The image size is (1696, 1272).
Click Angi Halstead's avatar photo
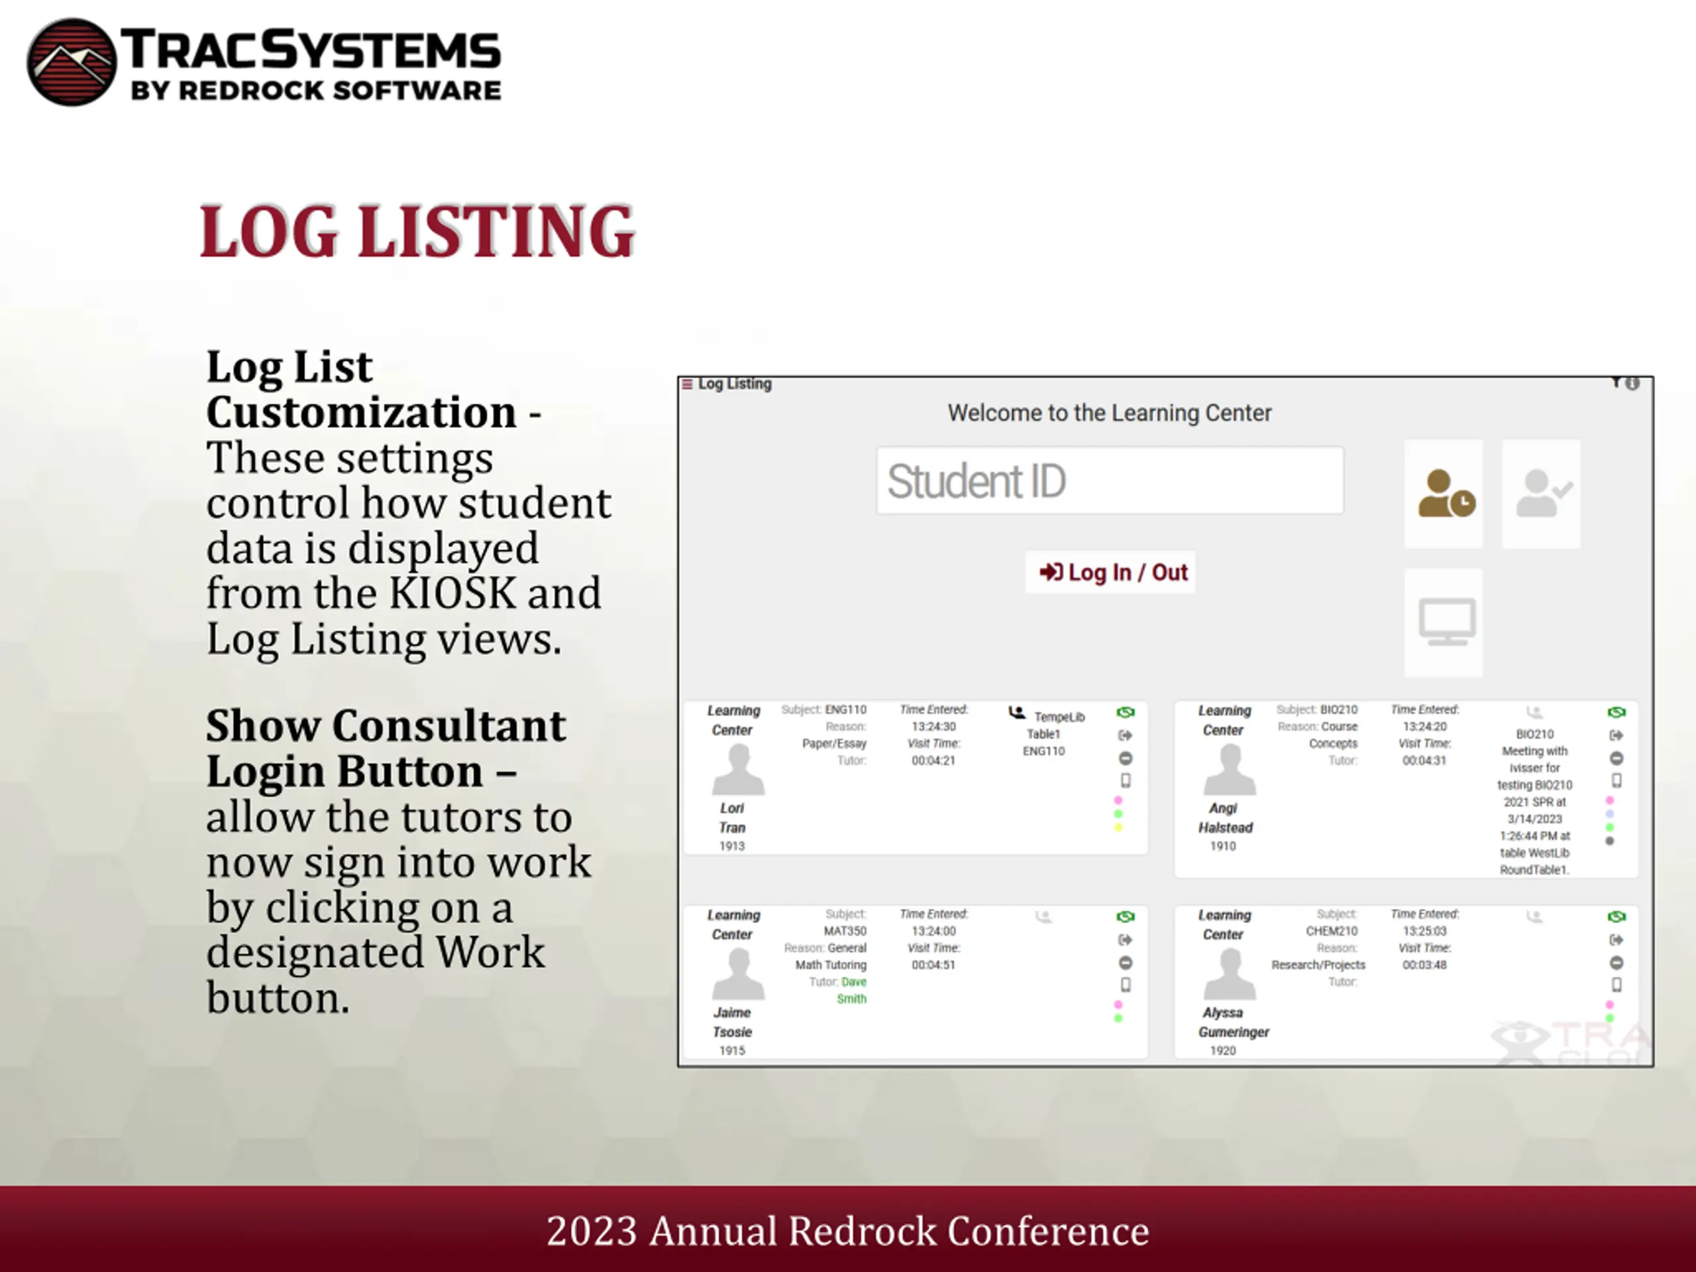pos(1229,770)
